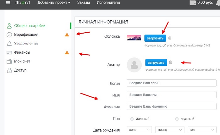Image resolution: width=220 pixels, height=135 pixels.
Task: Focus the Фамилия input field
Action: [x=172, y=106]
